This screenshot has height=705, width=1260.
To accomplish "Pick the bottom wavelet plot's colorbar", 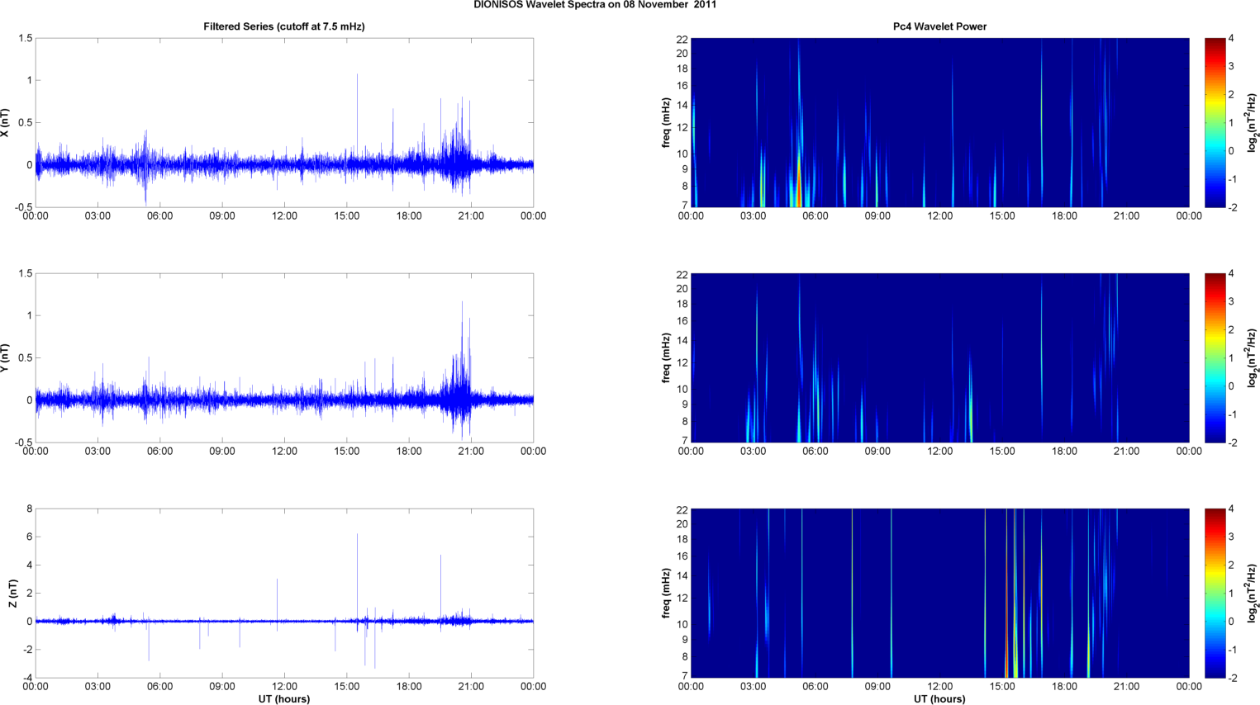I will click(1215, 593).
